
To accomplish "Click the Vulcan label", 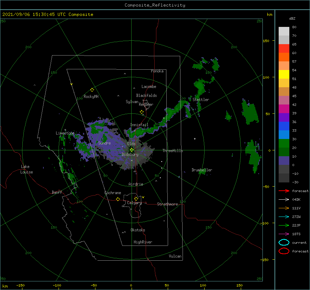I will click(175, 256).
